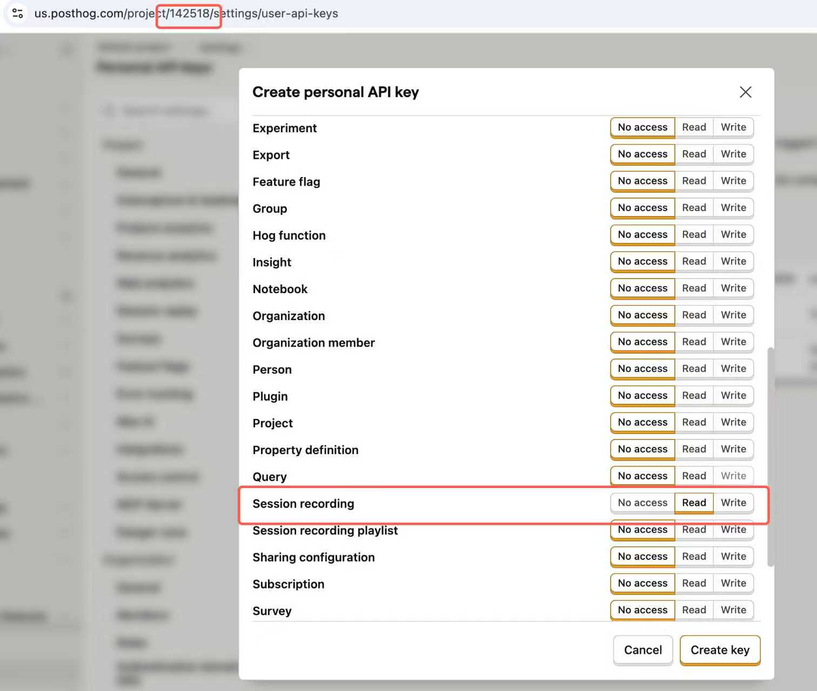Grant Write access to Project

point(733,422)
